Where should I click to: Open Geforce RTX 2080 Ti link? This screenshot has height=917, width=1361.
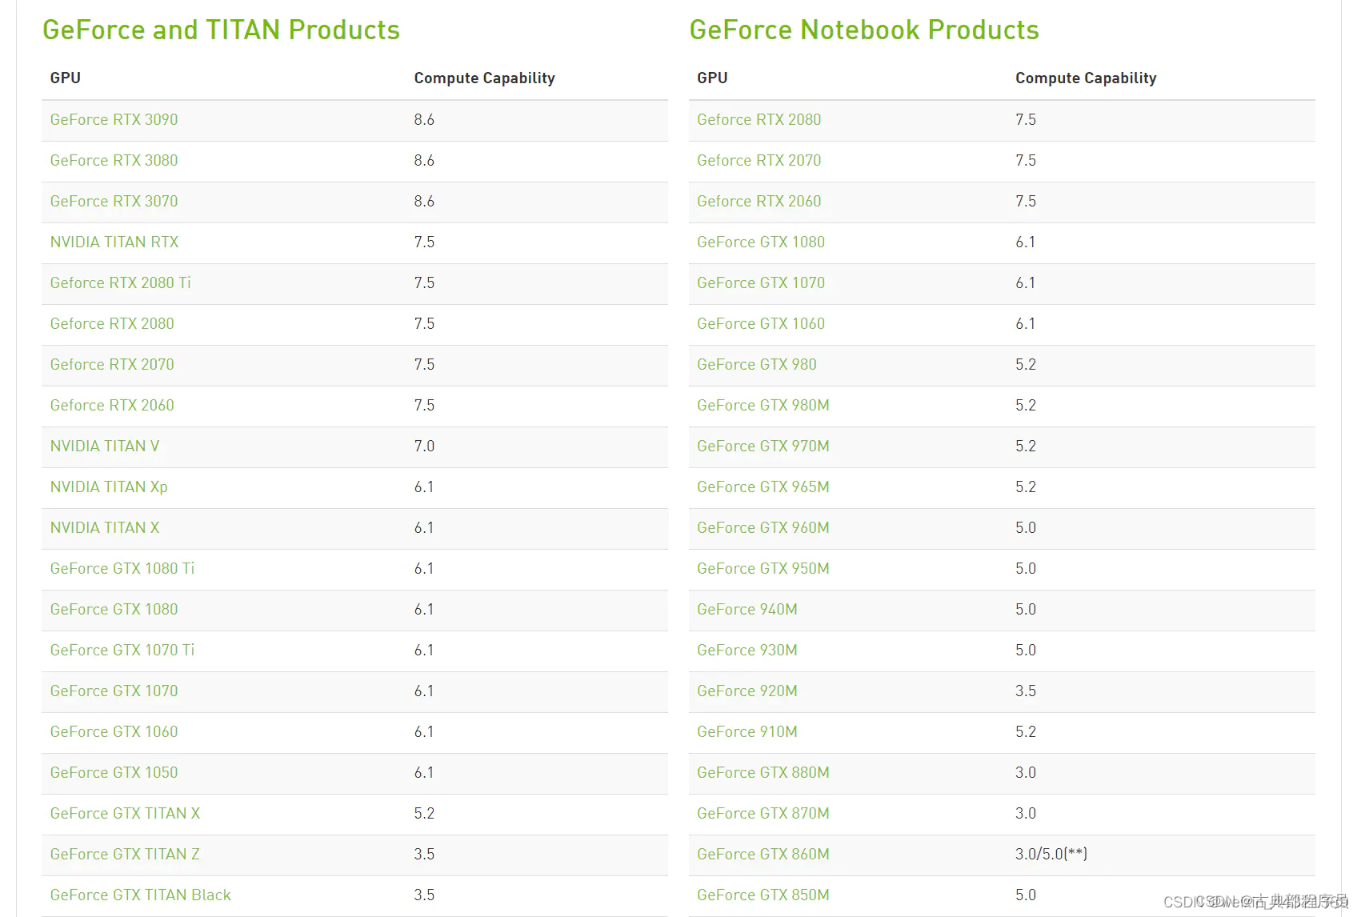[x=120, y=283]
